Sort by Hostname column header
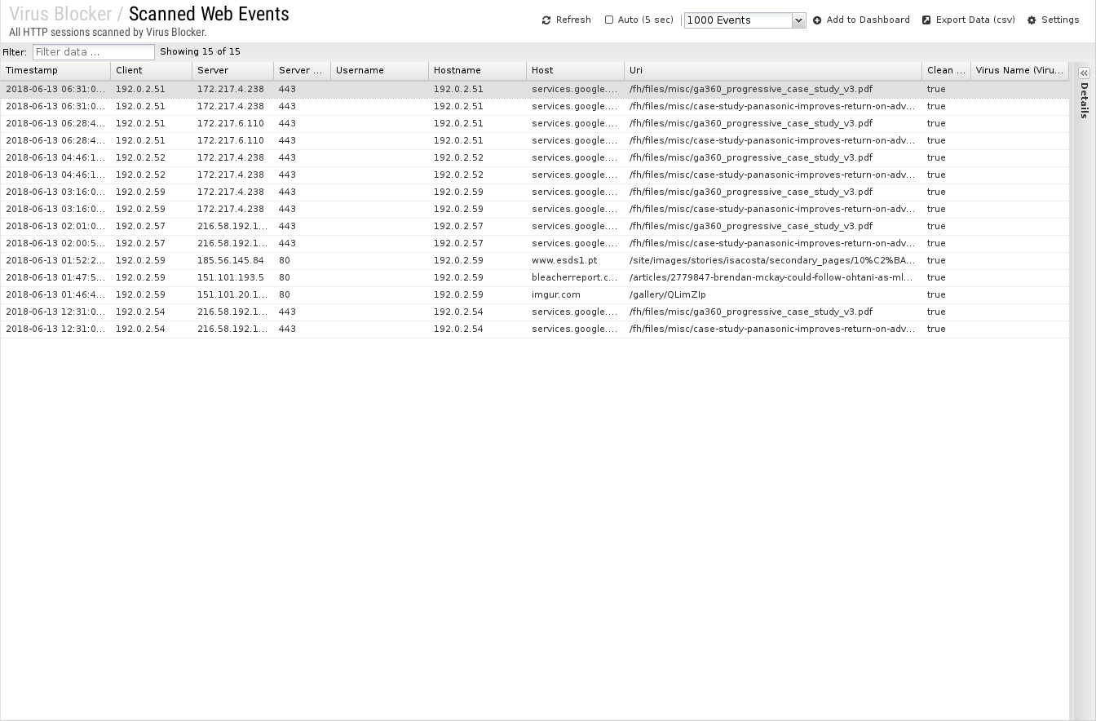 coord(478,71)
